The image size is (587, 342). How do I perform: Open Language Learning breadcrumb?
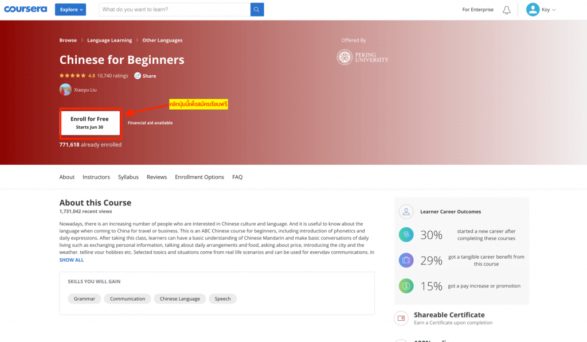point(109,40)
